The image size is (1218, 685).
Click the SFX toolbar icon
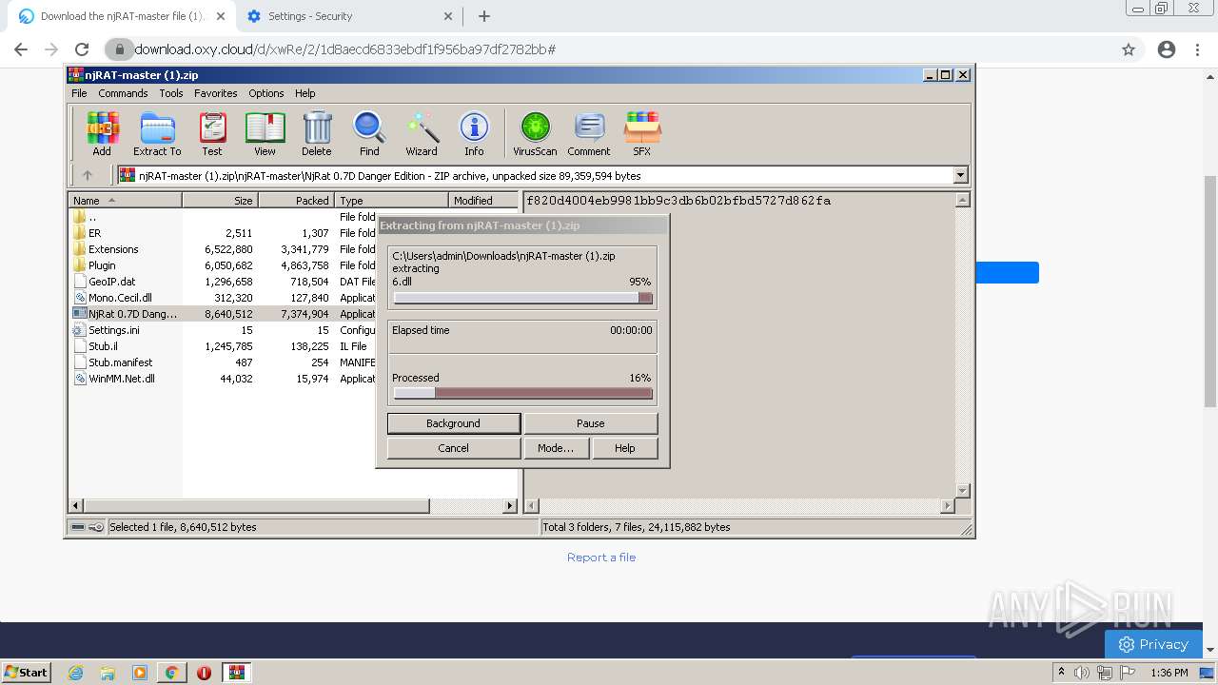click(642, 133)
